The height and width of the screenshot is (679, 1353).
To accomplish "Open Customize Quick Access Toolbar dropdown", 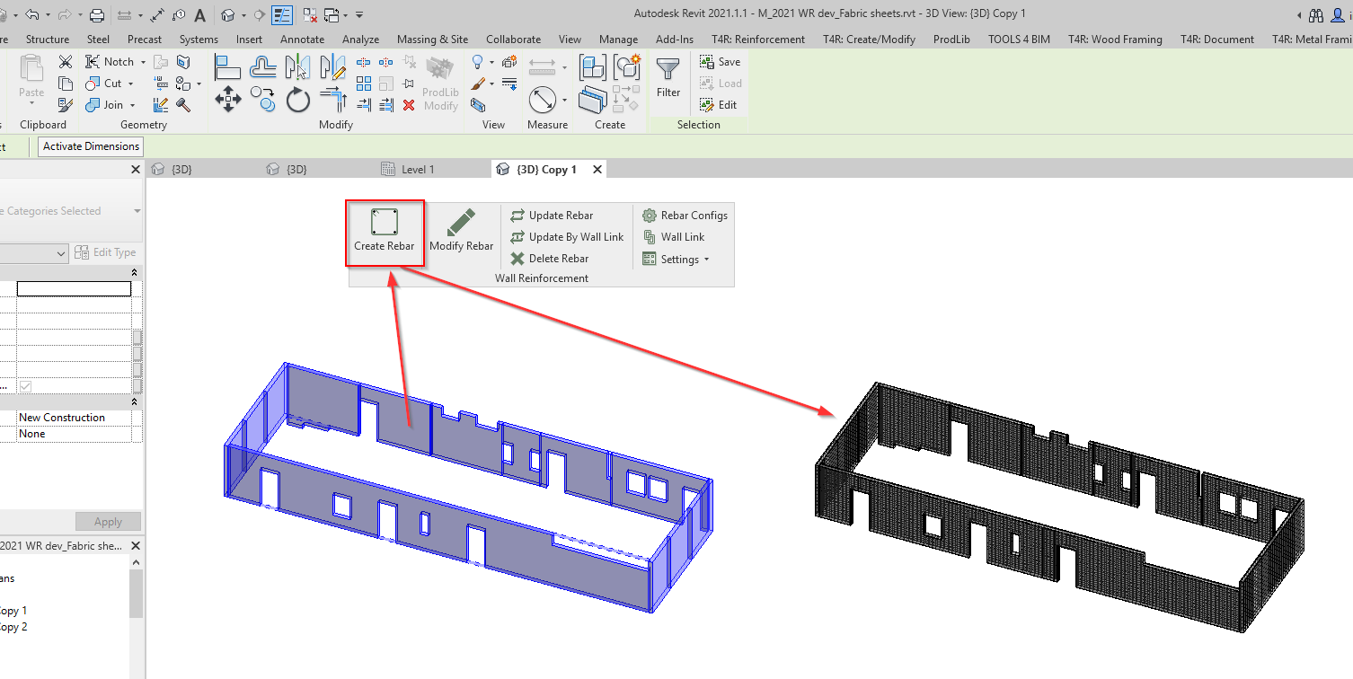I will click(x=360, y=15).
